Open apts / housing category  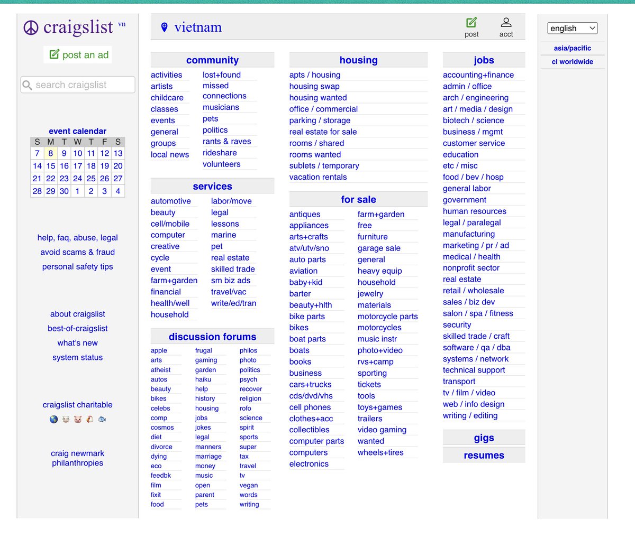315,75
